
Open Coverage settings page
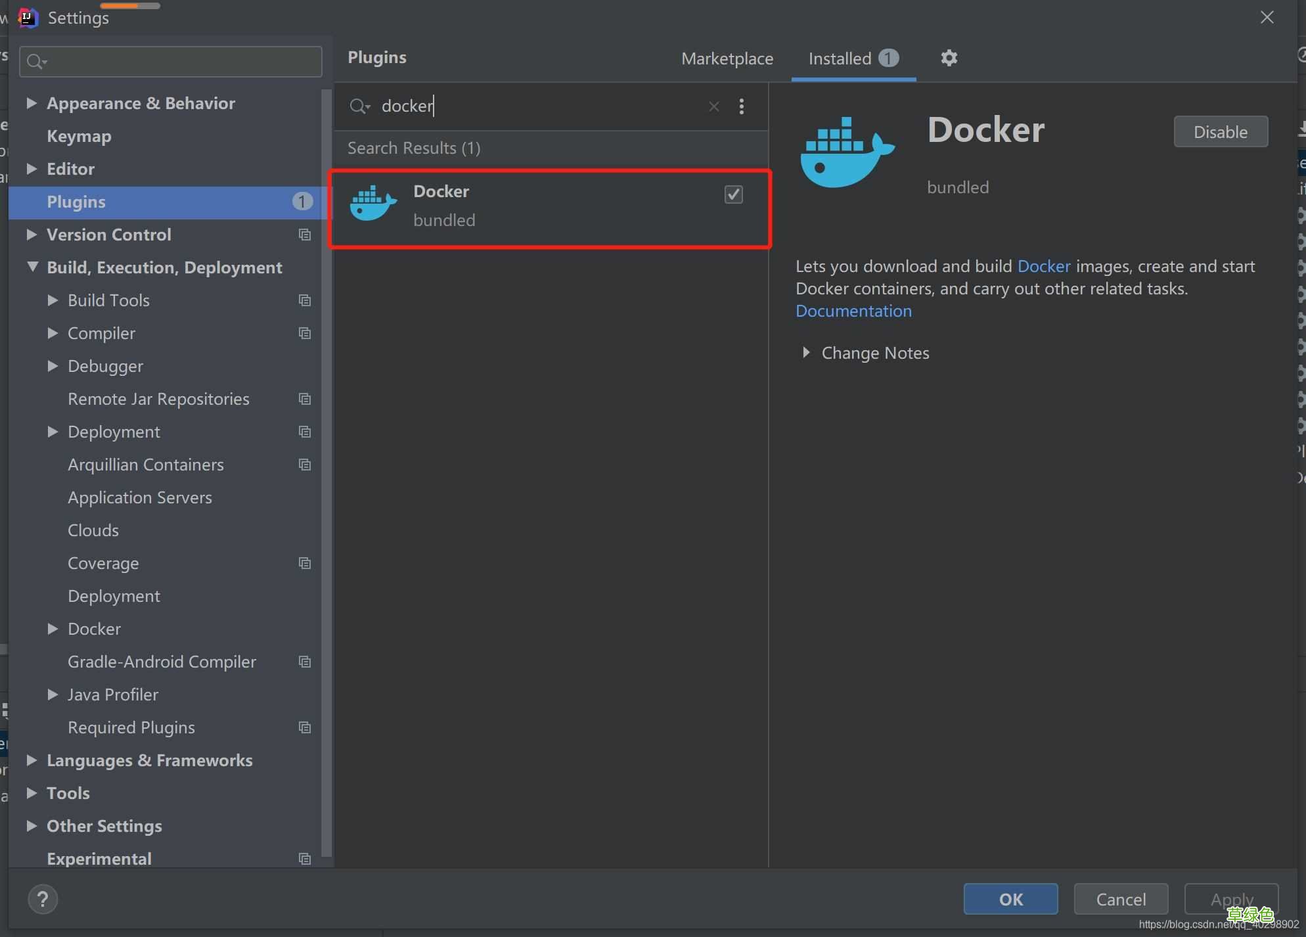point(103,563)
